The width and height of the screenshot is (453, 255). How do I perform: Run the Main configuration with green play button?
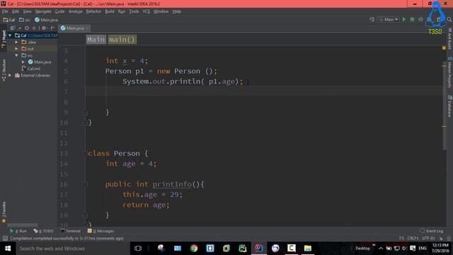(404, 19)
